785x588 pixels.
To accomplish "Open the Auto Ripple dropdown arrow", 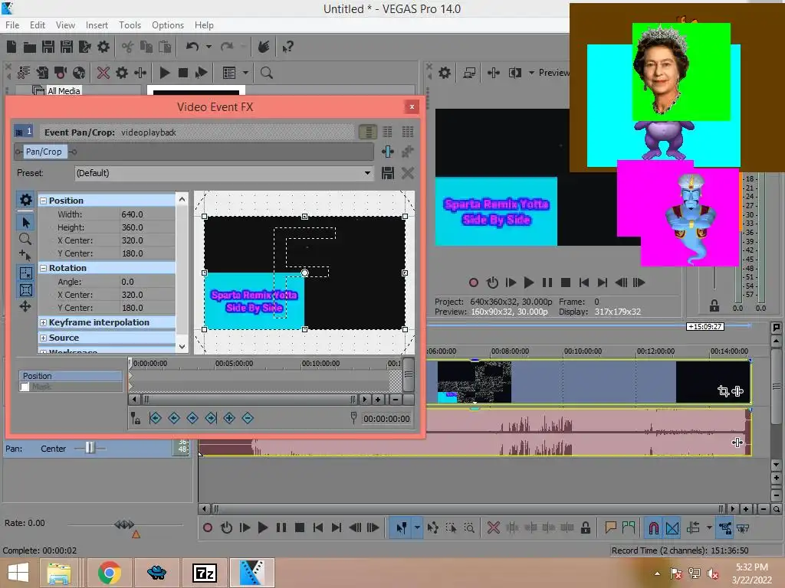I will 709,527.
